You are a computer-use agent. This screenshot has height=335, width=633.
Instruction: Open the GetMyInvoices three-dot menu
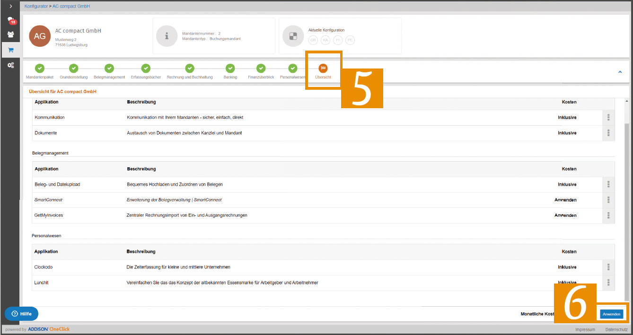[x=608, y=215]
